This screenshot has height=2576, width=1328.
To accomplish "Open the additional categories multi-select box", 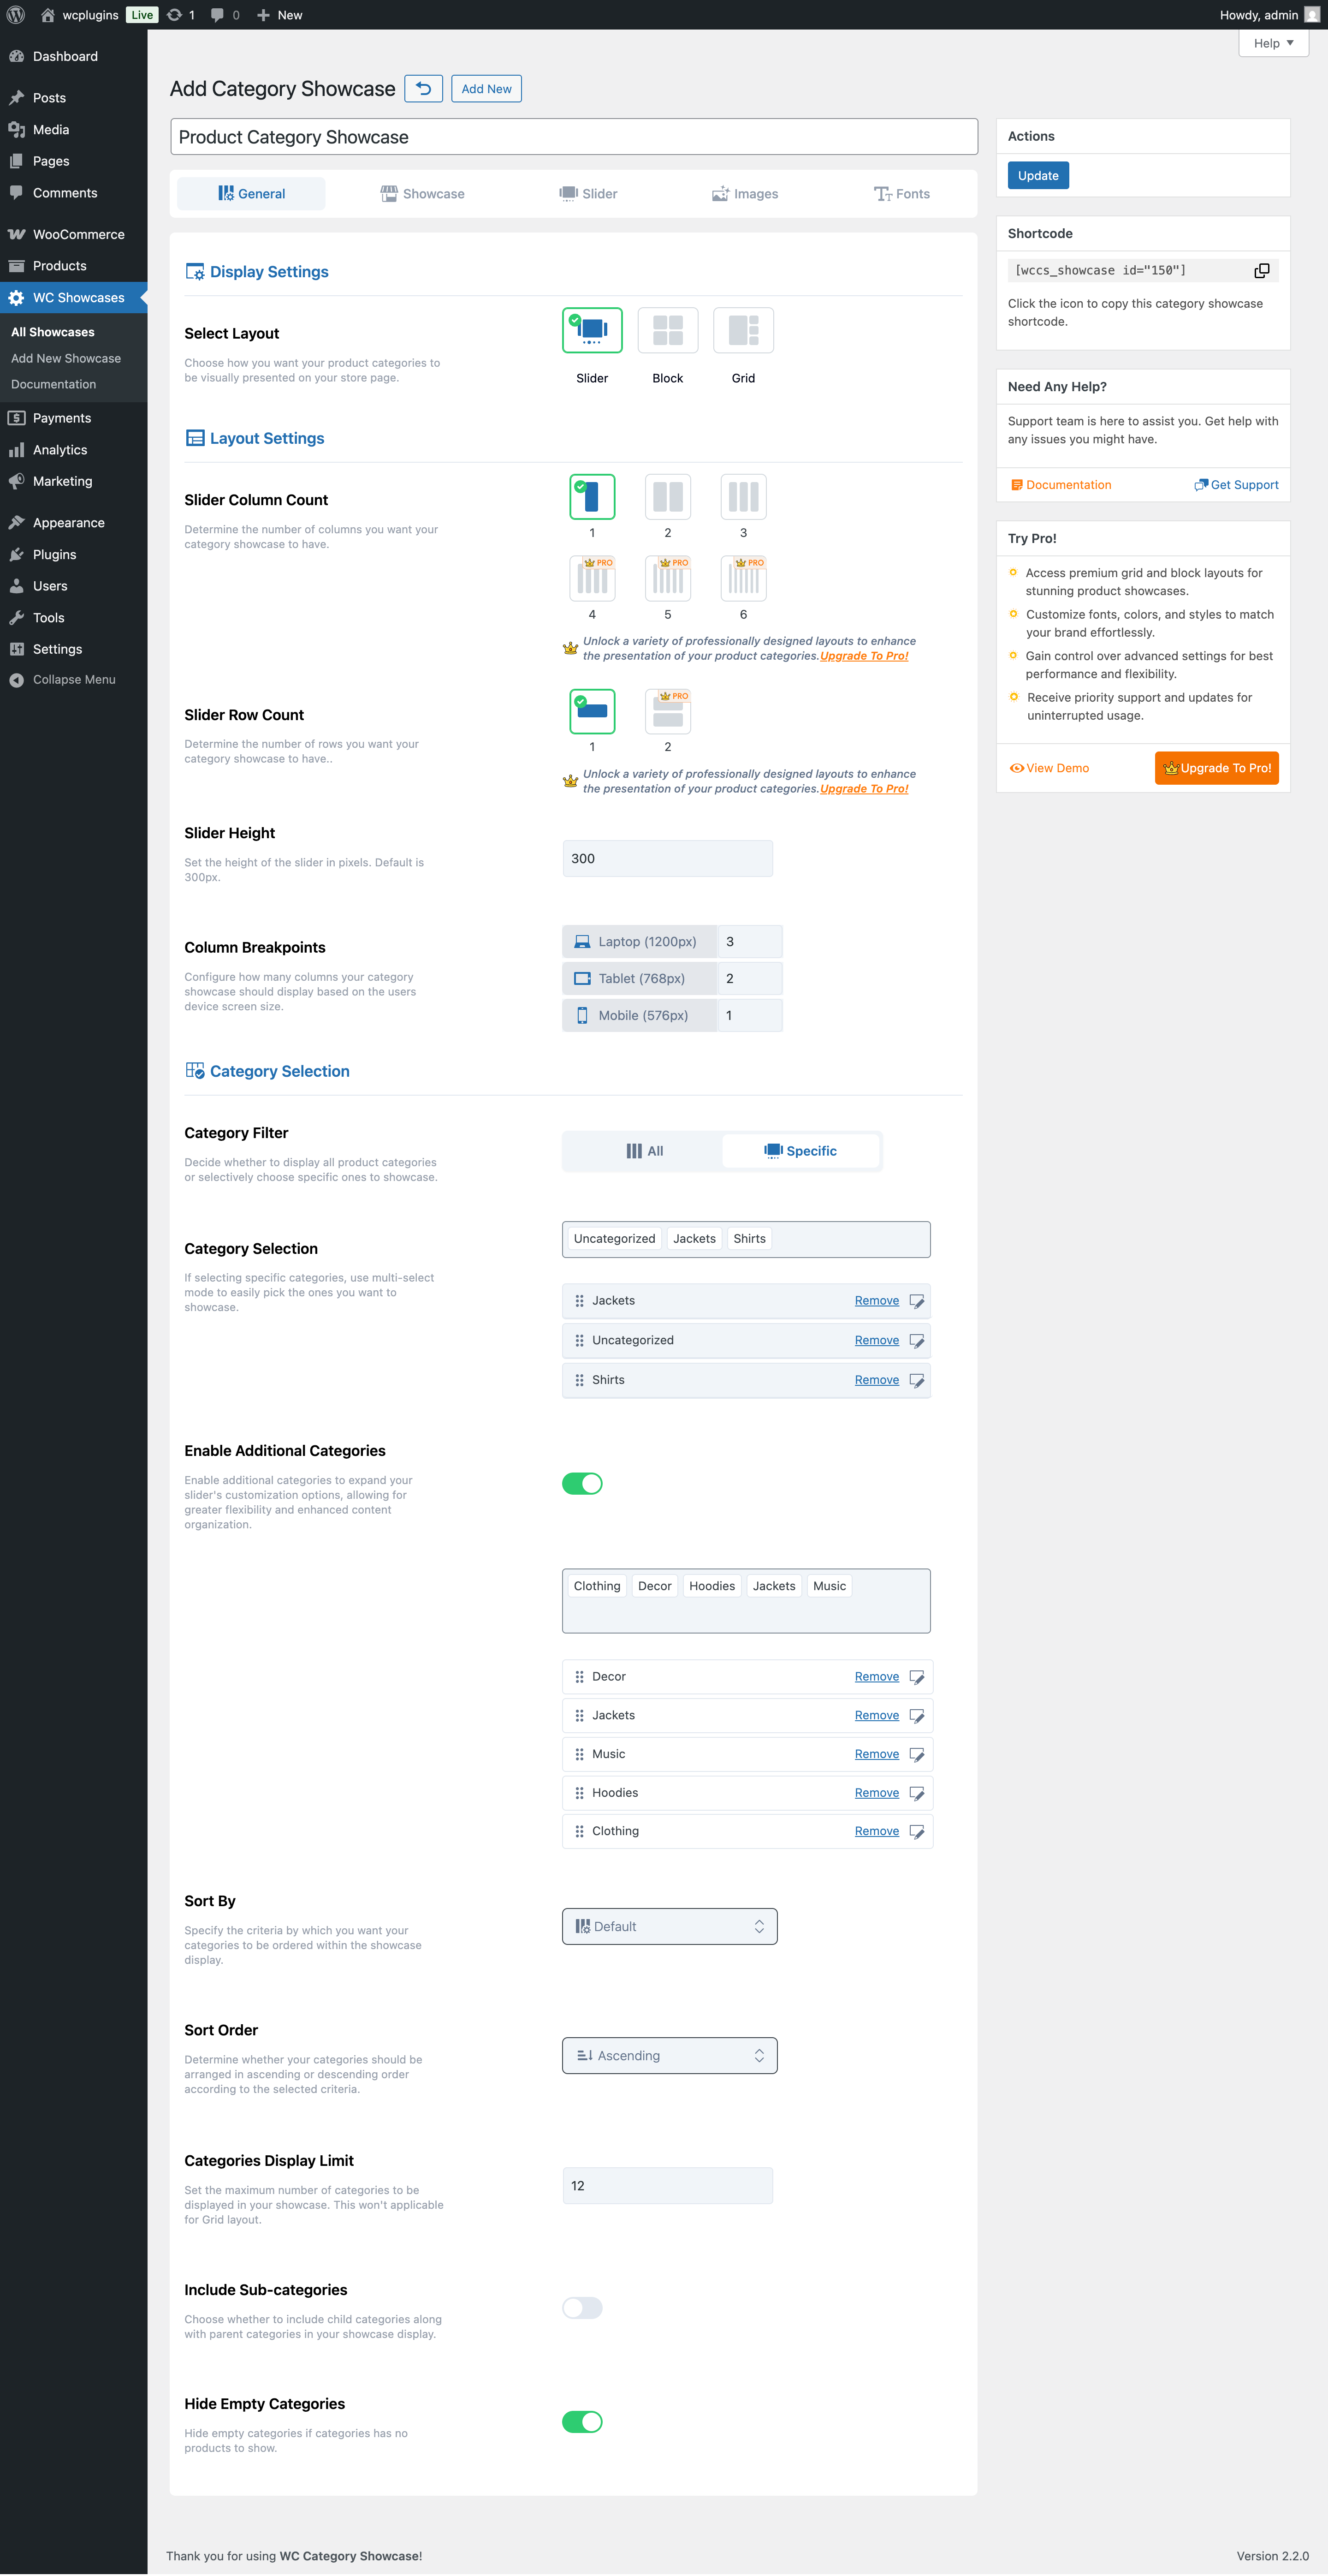I will coord(747,1601).
